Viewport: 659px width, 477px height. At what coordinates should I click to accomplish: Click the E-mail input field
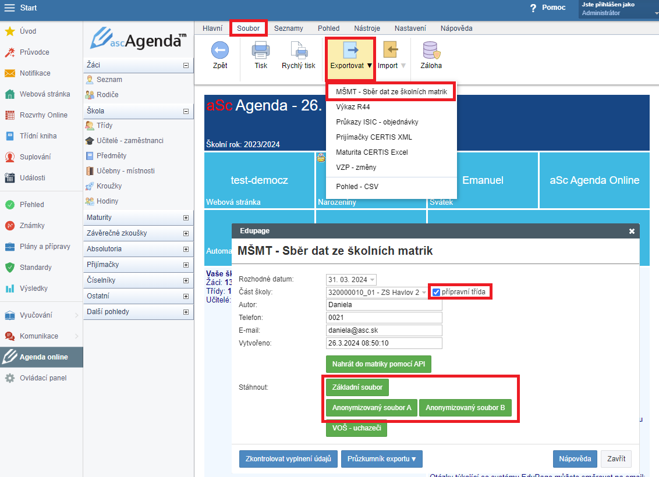point(384,330)
